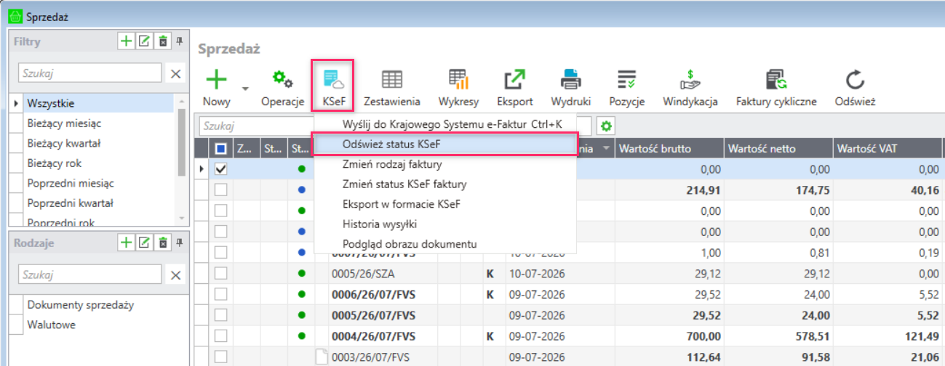Choose Zmień rodzaj faktury

(x=445, y=164)
